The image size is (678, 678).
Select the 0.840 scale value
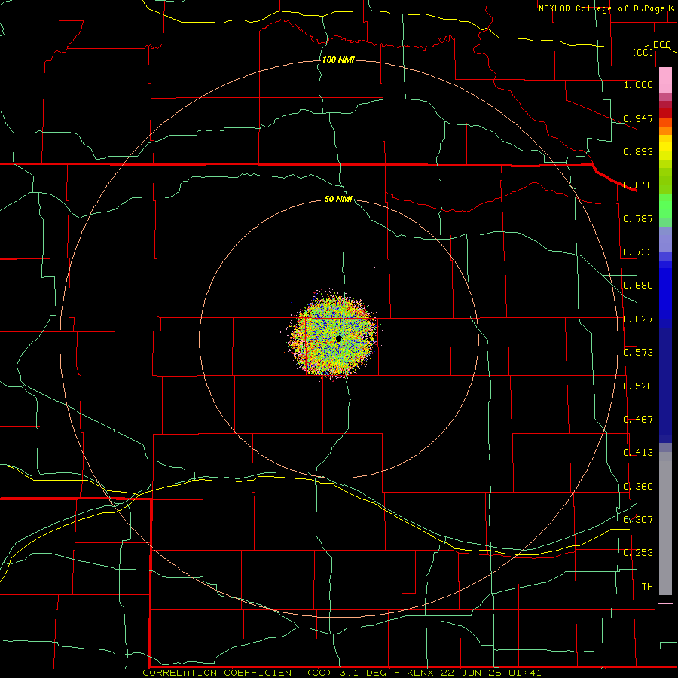[x=638, y=185]
